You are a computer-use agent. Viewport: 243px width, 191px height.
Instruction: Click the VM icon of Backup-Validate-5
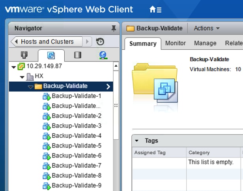pyautogui.click(x=47, y=146)
